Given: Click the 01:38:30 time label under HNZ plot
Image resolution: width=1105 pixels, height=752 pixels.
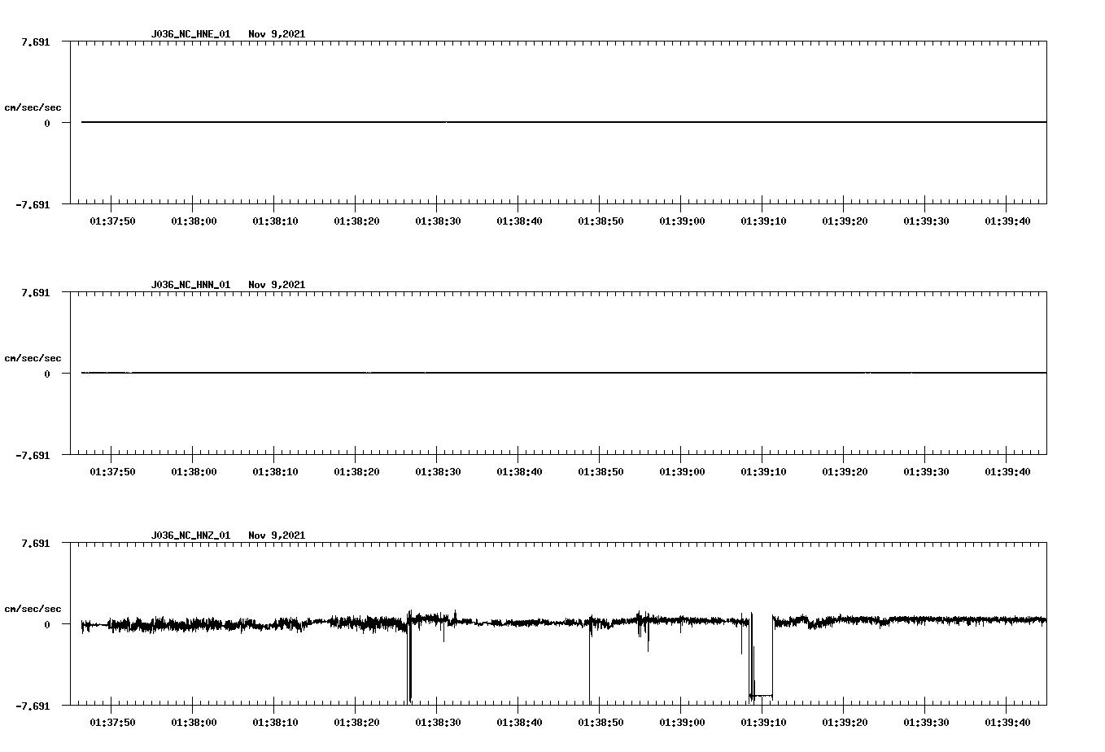Looking at the screenshot, I should coord(438,723).
